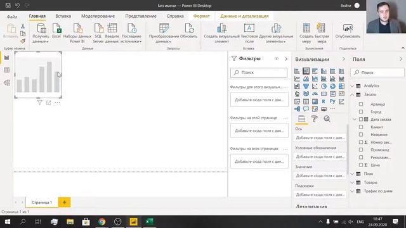The width and height of the screenshot is (406, 228).
Task: Switch to Model view in left sidebar
Action: (x=7, y=83)
